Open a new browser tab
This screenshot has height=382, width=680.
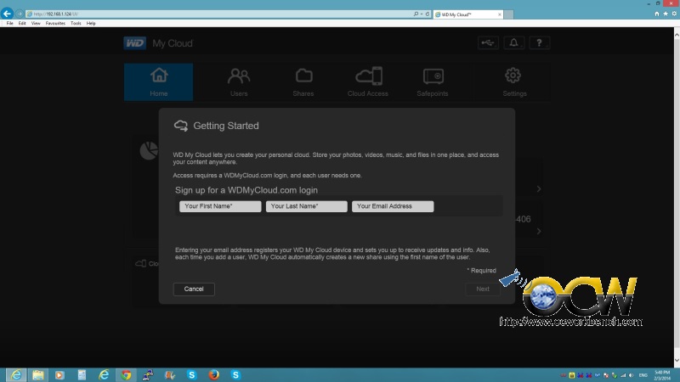point(508,14)
